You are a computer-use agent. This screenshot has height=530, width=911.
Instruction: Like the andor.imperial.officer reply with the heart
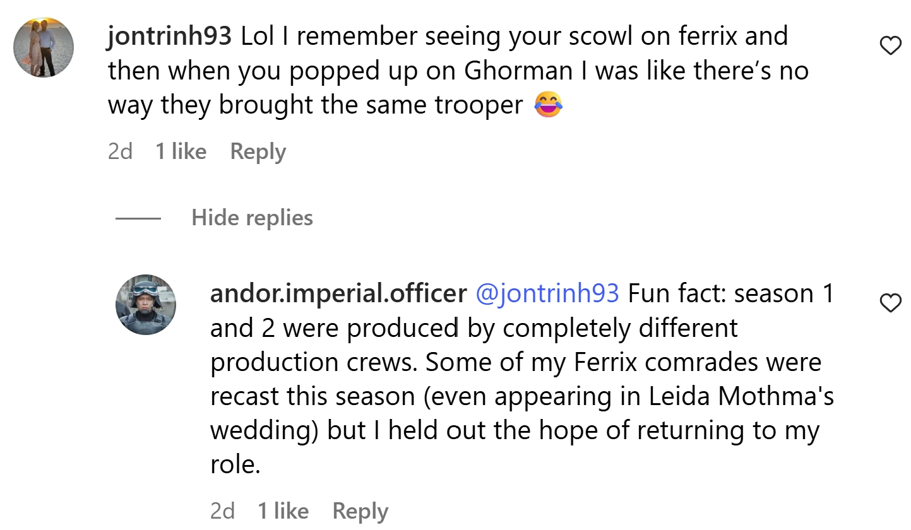click(890, 303)
